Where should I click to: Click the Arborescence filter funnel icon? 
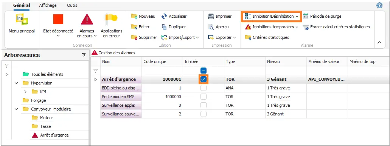point(7,66)
